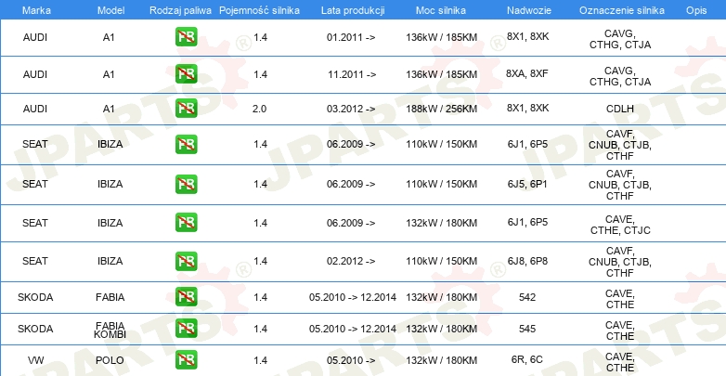Click fuel icon in Audi A1 01.2011 row

coord(186,36)
